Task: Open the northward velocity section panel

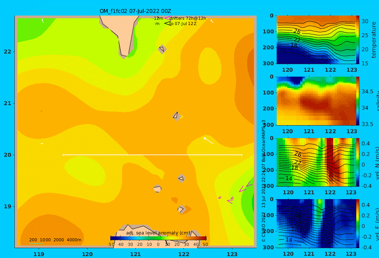Action: 316,162
